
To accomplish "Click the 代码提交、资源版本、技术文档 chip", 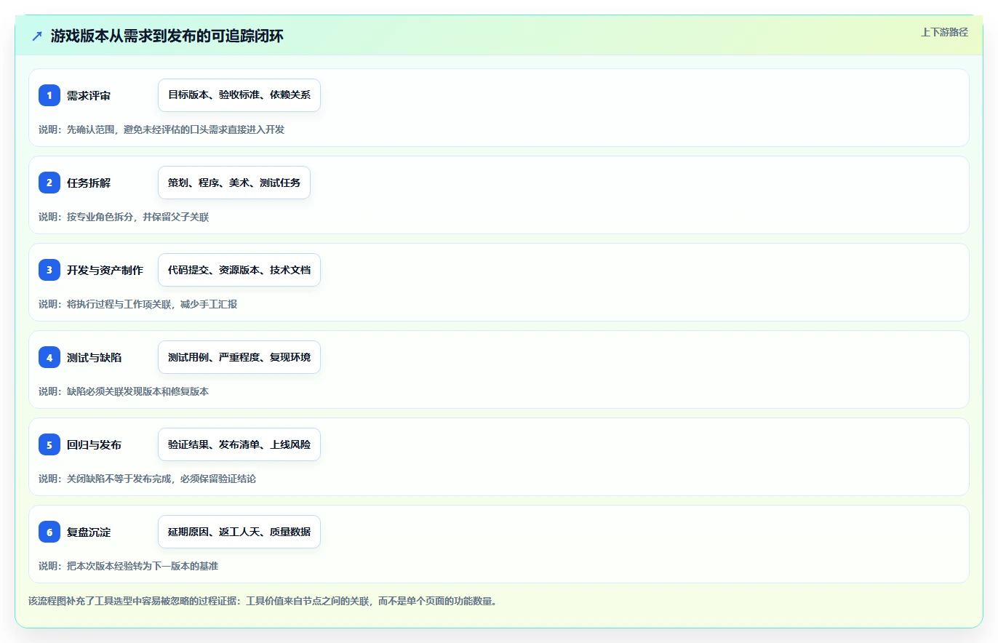I will pyautogui.click(x=239, y=270).
